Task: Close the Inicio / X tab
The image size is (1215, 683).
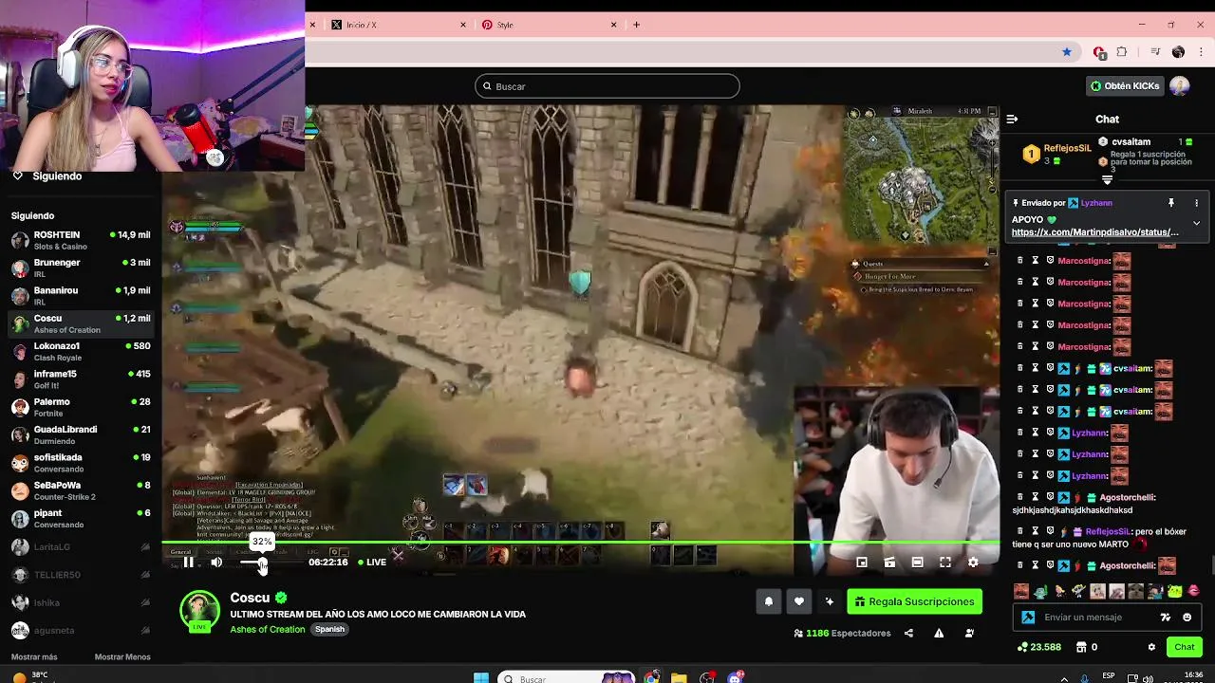Action: point(463,25)
